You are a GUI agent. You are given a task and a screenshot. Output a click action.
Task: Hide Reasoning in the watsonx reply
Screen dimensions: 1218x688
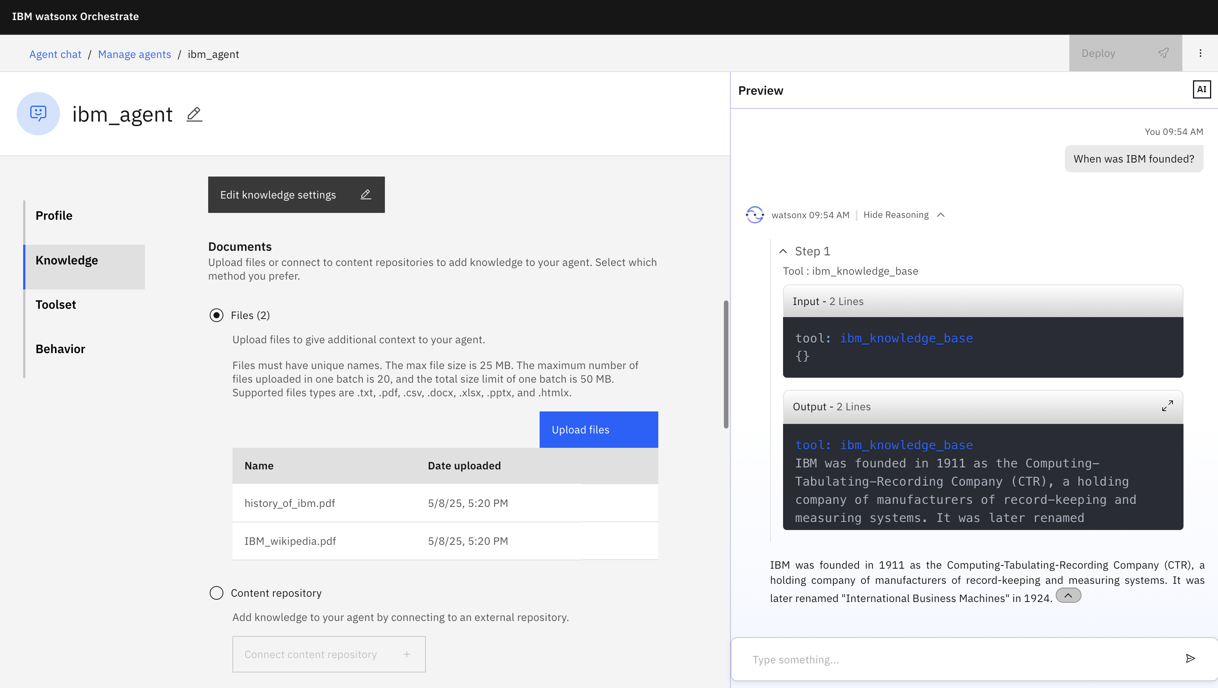pyautogui.click(x=904, y=215)
